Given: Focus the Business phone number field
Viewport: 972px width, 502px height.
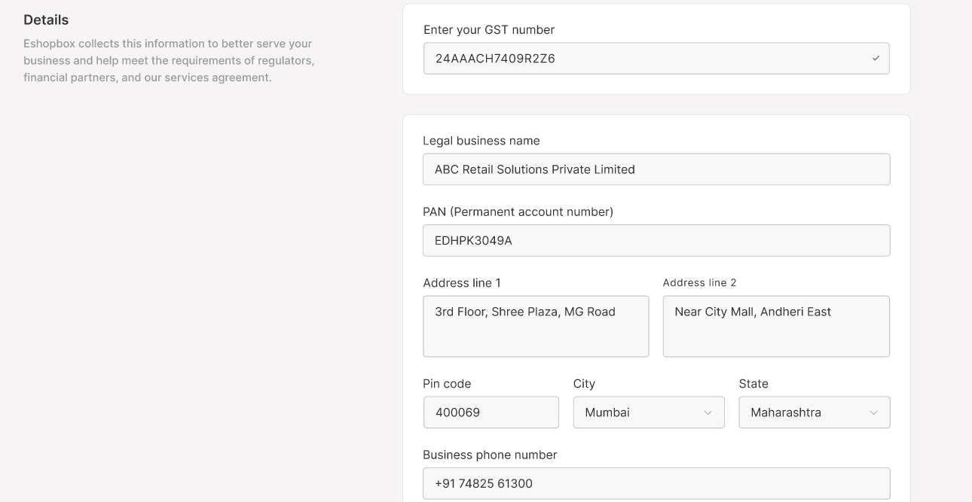Looking at the screenshot, I should tap(656, 483).
